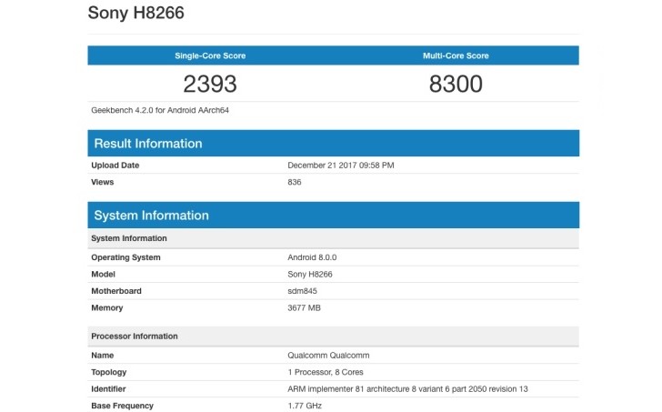Click the Views count 836
The image size is (662, 412).
[295, 182]
